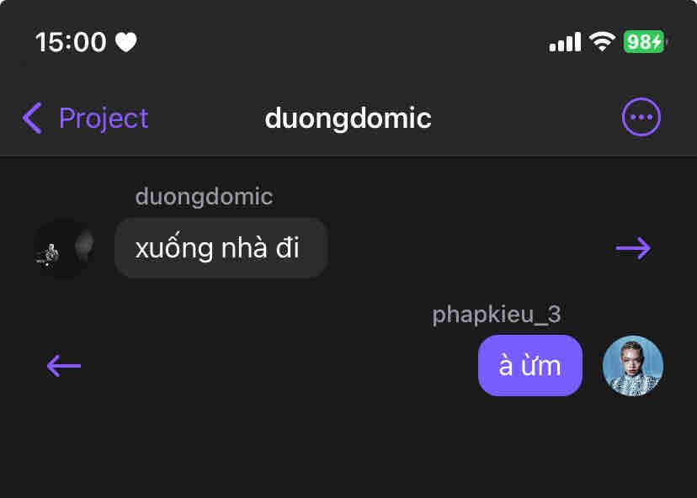Viewport: 697px width, 498px height.
Task: Go back to Project
Action: point(85,118)
